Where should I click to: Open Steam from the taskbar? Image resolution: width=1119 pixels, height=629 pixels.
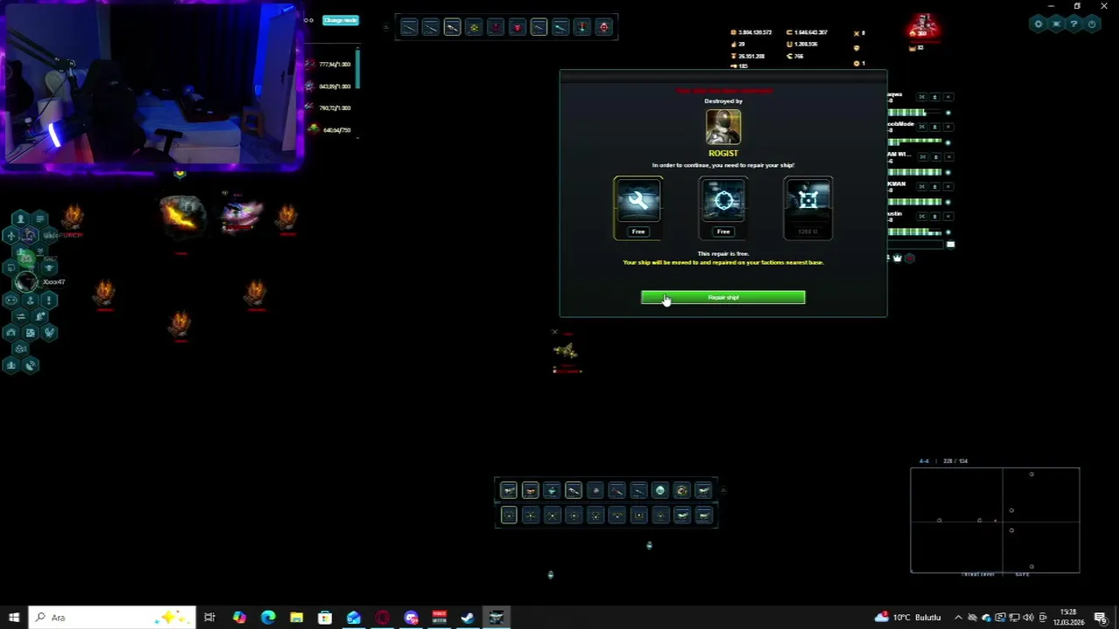coord(468,618)
